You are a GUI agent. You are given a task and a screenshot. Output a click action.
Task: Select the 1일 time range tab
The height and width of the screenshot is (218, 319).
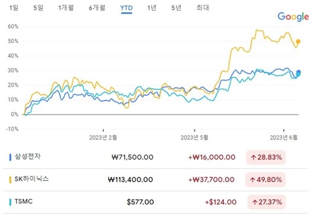(14, 8)
